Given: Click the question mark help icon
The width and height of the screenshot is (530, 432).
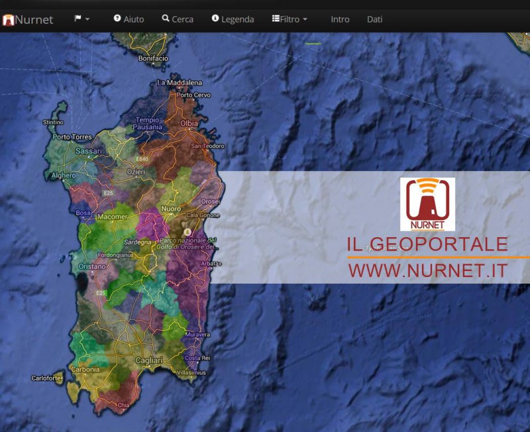Looking at the screenshot, I should click(117, 19).
